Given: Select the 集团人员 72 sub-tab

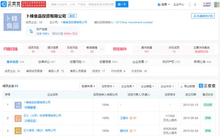Looking at the screenshot, I should click(x=56, y=71).
